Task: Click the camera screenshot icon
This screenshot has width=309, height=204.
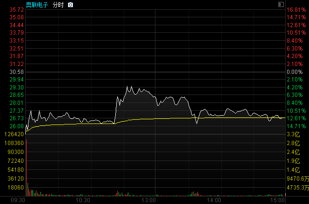Action: click(x=70, y=5)
